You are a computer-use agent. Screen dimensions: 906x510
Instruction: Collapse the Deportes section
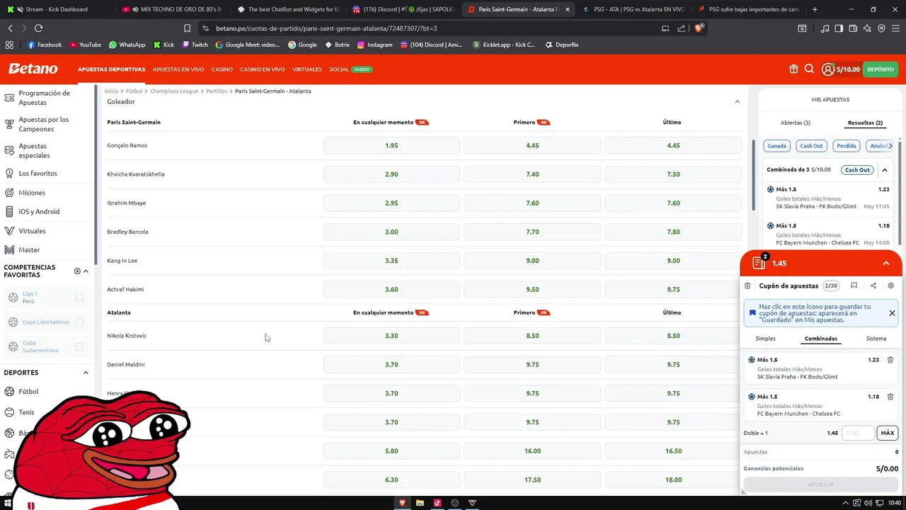[86, 373]
